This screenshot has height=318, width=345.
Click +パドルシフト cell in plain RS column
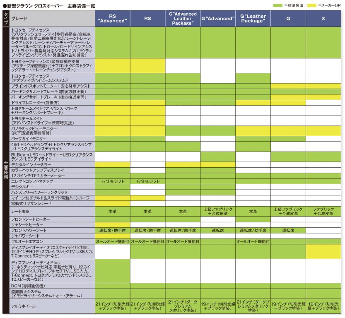147,181
